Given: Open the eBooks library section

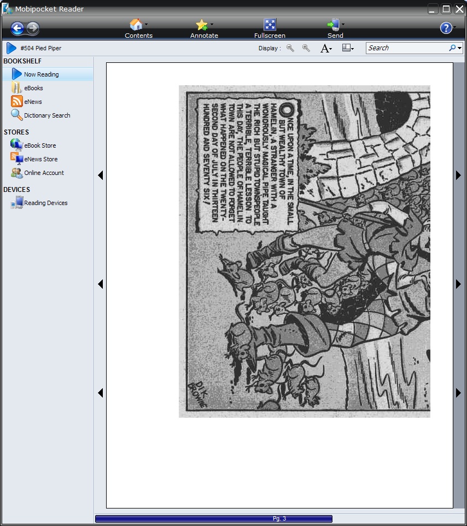Looking at the screenshot, I should point(33,88).
